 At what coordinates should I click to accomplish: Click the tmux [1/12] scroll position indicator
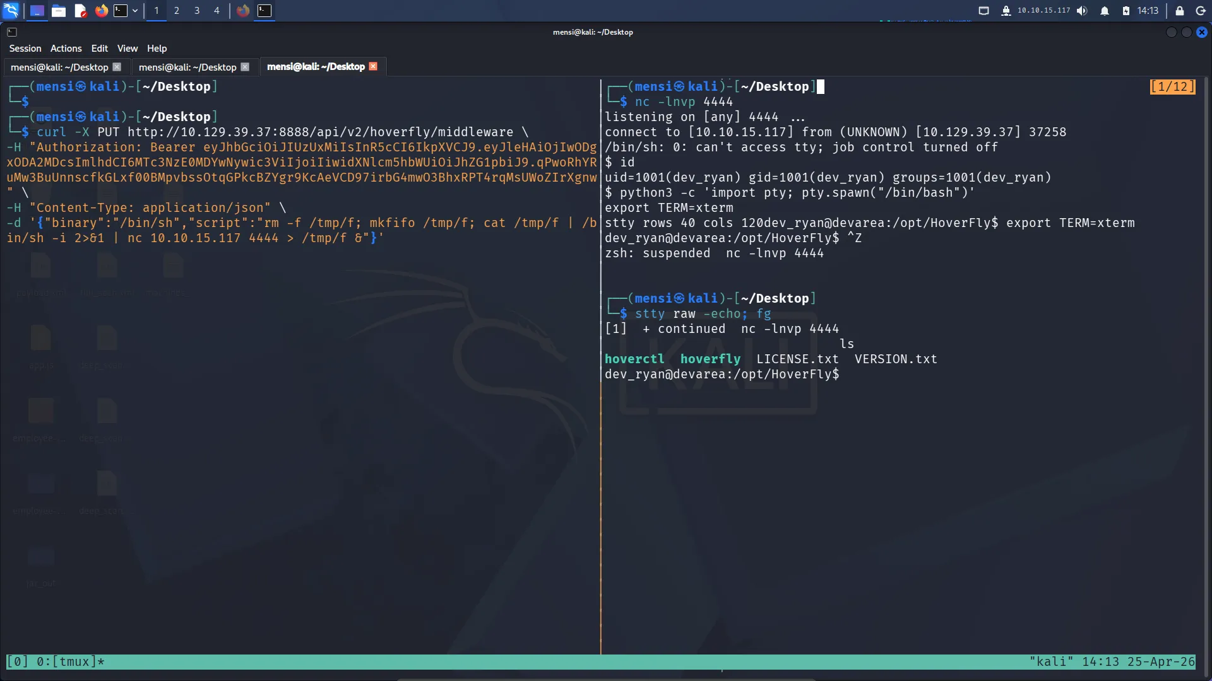(1172, 86)
